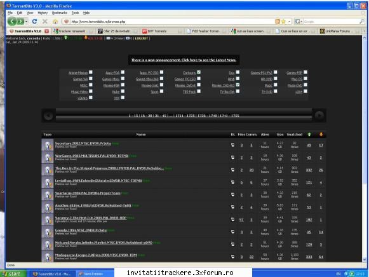Download WarGames.1983 torrent via disk icon
Image resolution: width=369 pixels, height=277 pixels.
coord(232,158)
